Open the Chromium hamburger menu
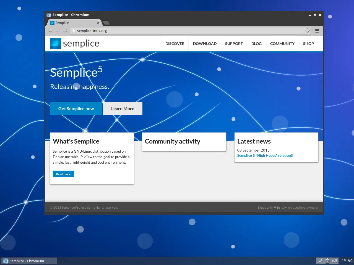This screenshot has width=354, height=265. (317, 31)
